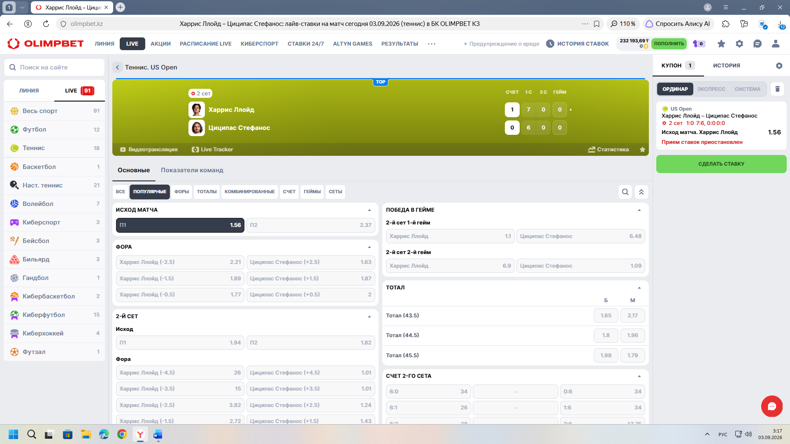Select the Tennis ball icon in sidebar
Viewport: 790px width, 444px height.
click(x=14, y=148)
